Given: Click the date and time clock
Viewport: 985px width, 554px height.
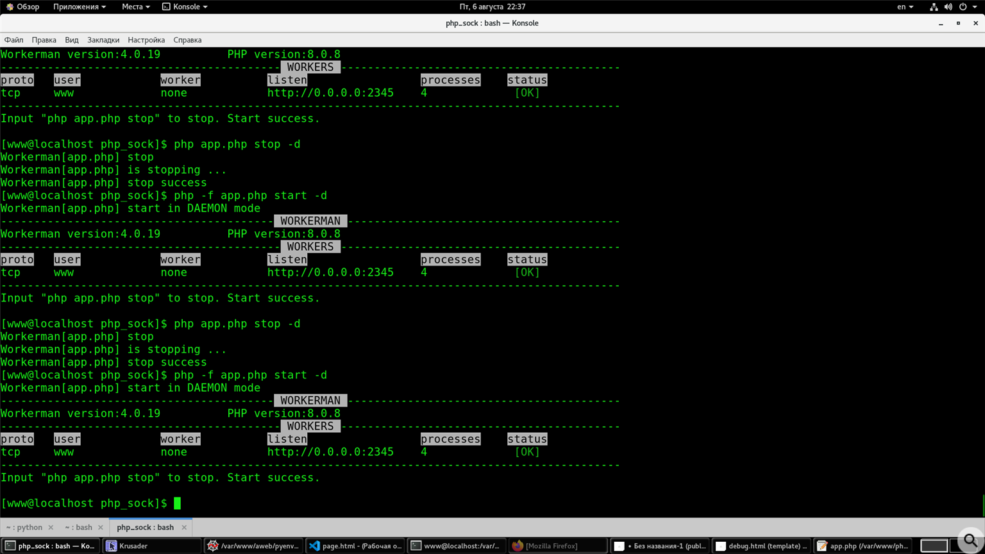Looking at the screenshot, I should point(492,7).
